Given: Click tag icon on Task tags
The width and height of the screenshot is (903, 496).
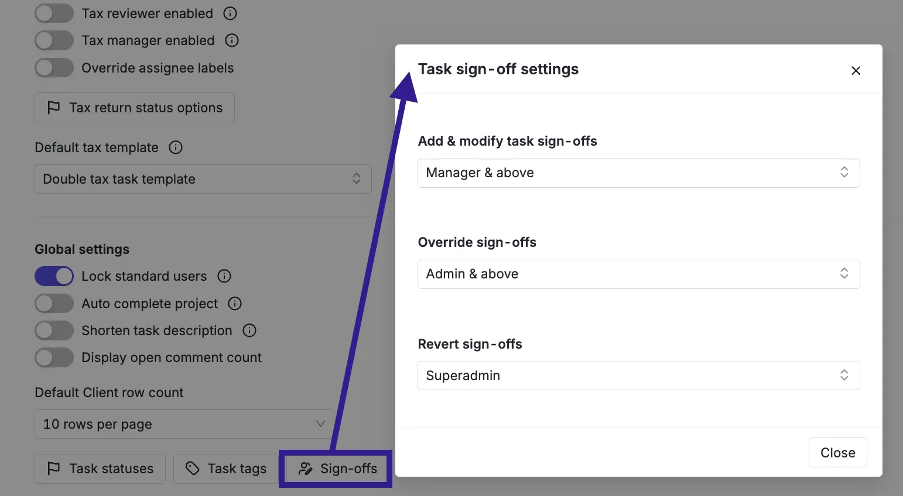Looking at the screenshot, I should pos(193,468).
